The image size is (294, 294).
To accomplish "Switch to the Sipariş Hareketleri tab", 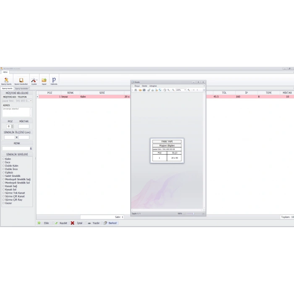I will [x=22, y=89].
